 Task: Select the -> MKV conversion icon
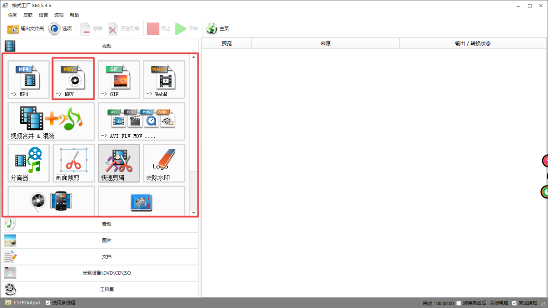(74, 78)
